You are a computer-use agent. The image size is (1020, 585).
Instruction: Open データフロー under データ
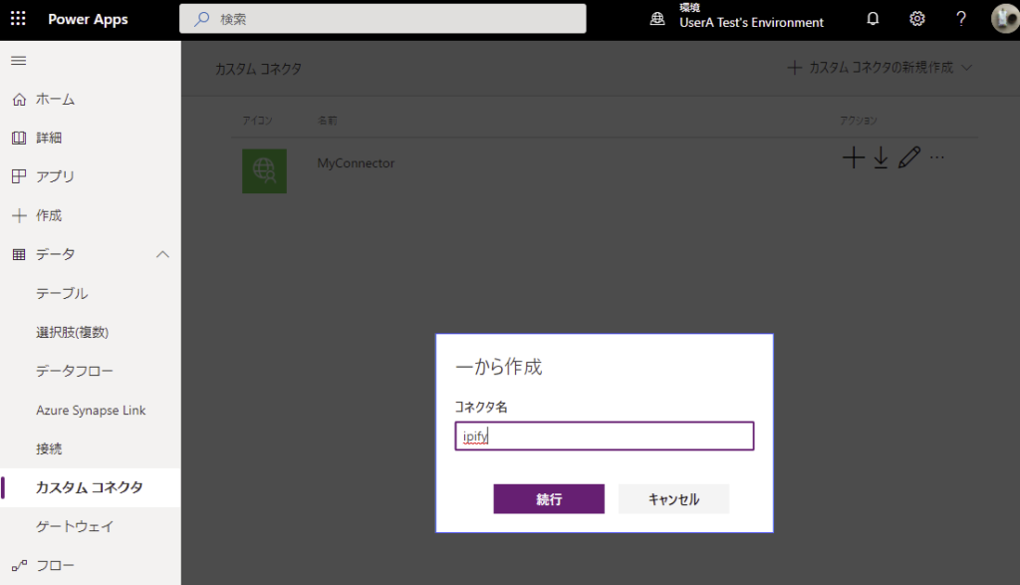point(74,371)
